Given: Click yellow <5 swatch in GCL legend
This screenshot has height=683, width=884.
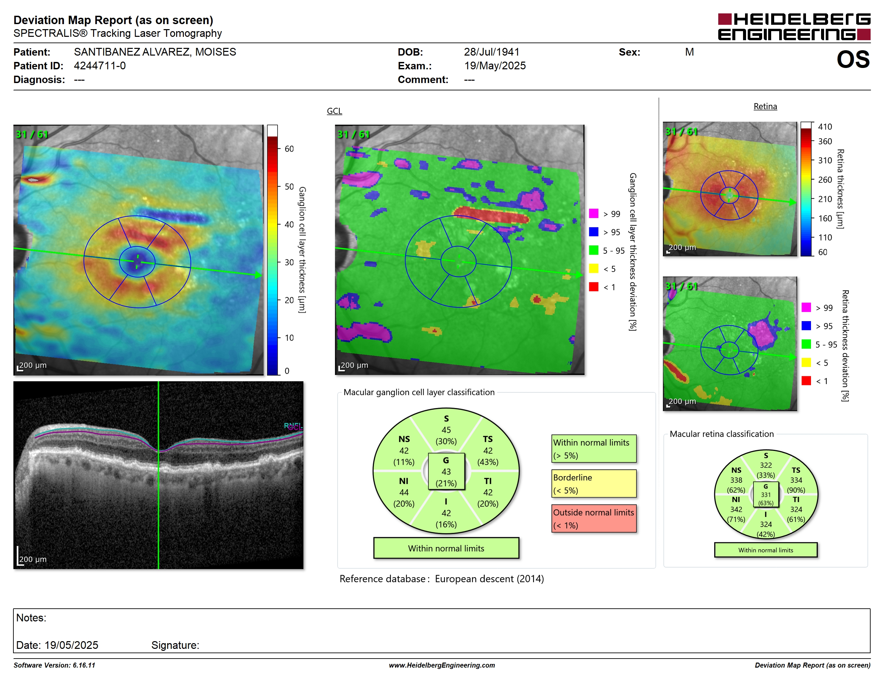Looking at the screenshot, I should point(593,268).
